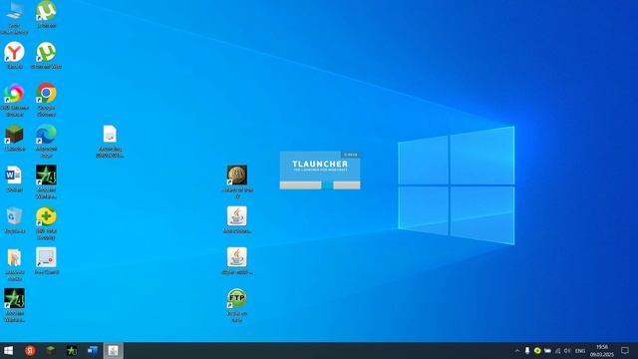Open Windows Start menu
Image resolution: width=638 pixels, height=359 pixels.
9,350
